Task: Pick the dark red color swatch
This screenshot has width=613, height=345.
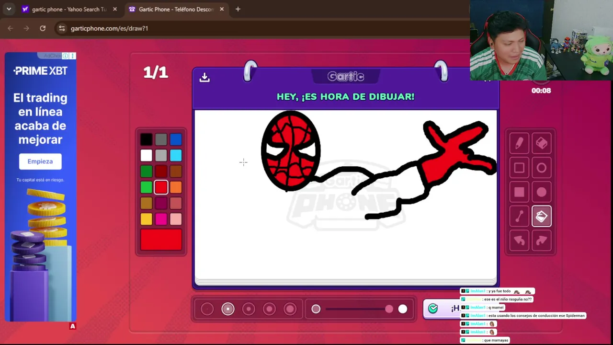Action: coord(161,171)
